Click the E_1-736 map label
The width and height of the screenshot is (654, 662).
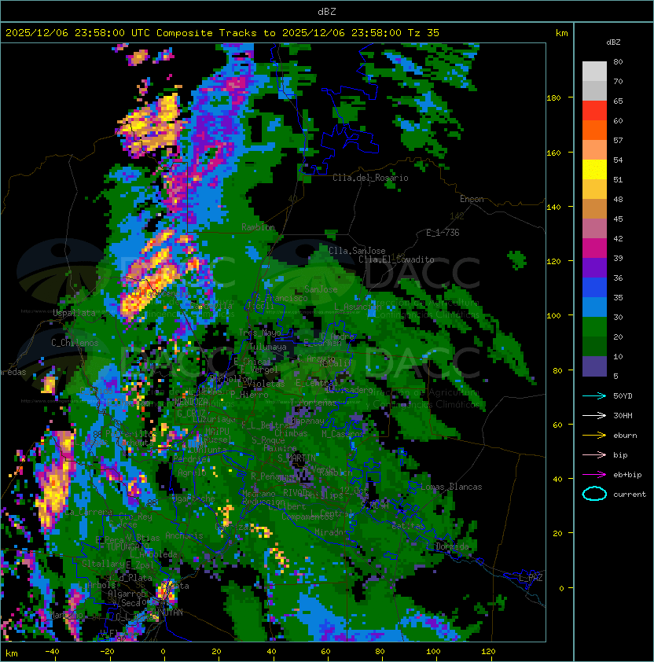click(443, 233)
